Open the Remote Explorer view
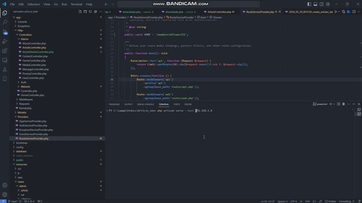 point(5,60)
